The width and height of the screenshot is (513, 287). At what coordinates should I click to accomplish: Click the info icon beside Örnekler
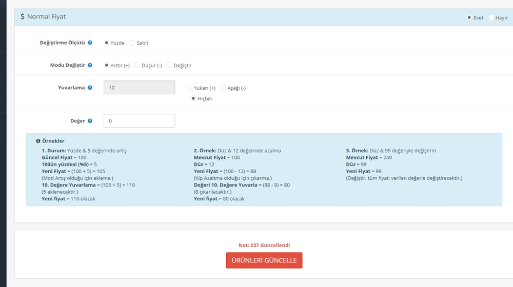tap(38, 141)
